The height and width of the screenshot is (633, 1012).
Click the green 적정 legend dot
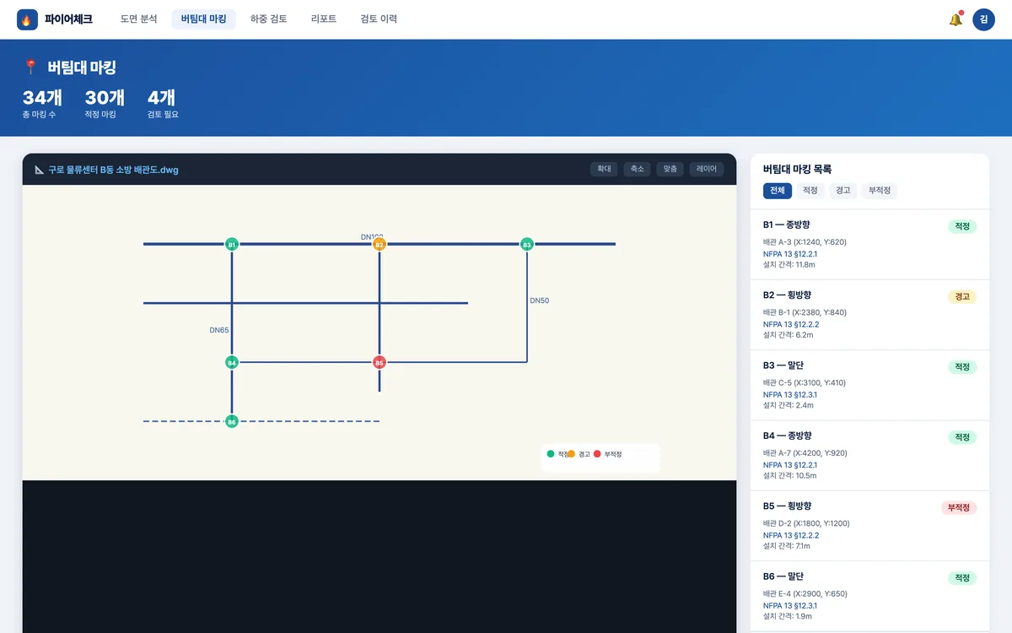pyautogui.click(x=551, y=454)
